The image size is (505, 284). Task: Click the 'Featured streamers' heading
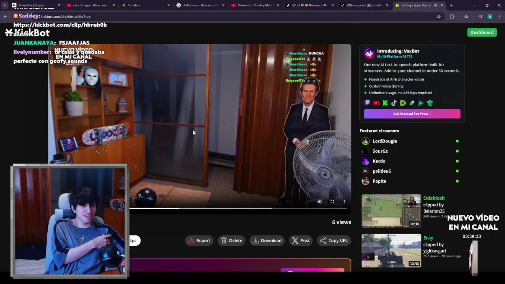(x=379, y=131)
